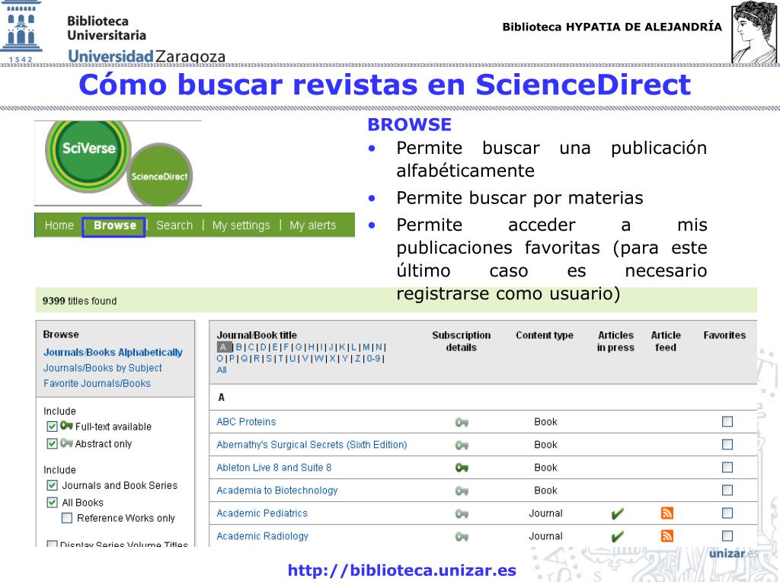
Task: Click the Universidad Zaragoza building logo
Action: coord(21,31)
